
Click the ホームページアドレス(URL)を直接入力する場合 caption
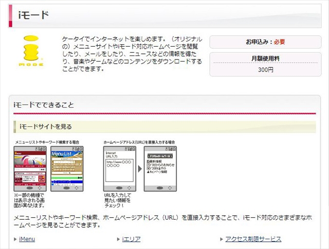tap(139, 142)
